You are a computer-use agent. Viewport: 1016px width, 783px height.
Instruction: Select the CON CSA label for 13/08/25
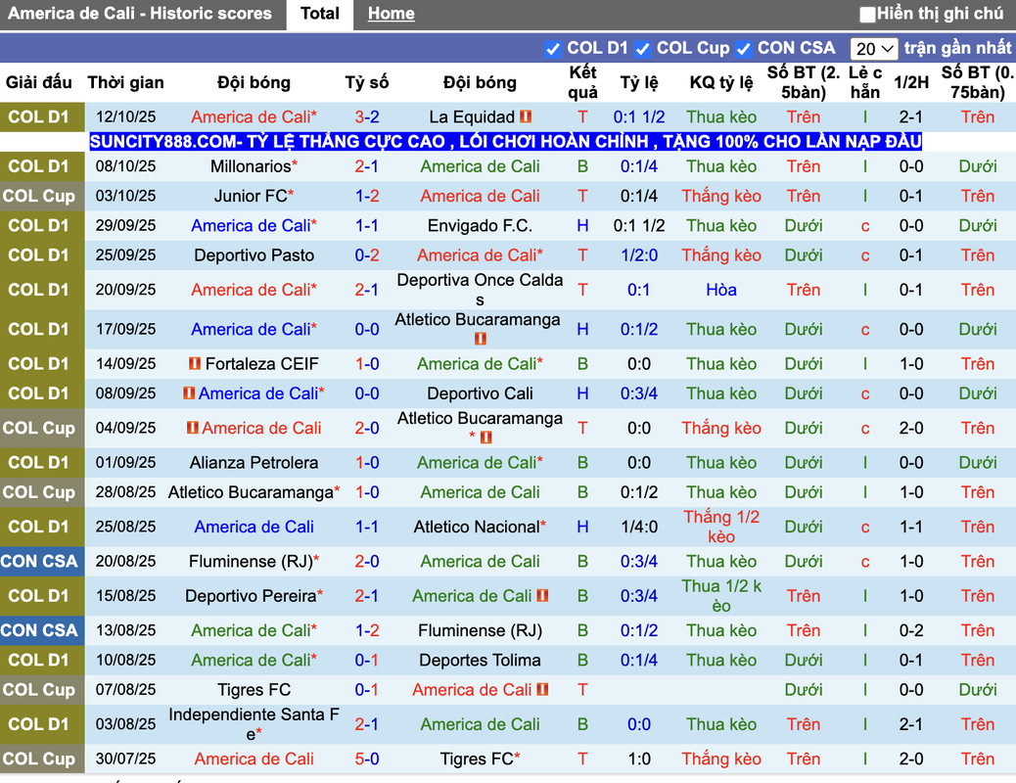(39, 630)
